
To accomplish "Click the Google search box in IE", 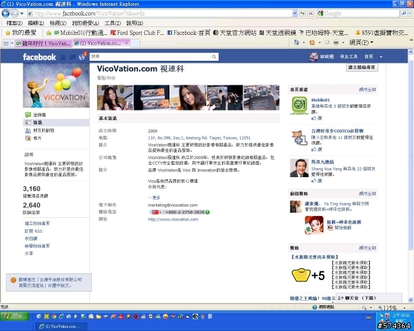I will point(358,13).
